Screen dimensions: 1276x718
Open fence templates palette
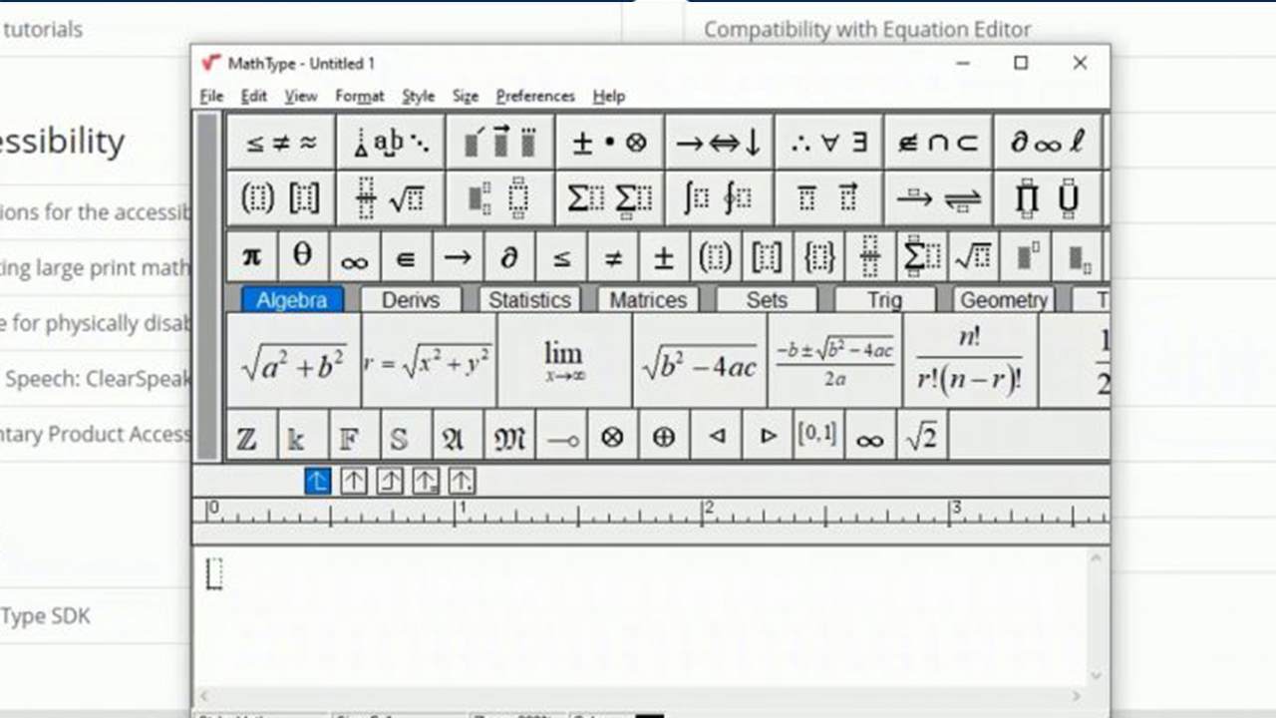[281, 198]
